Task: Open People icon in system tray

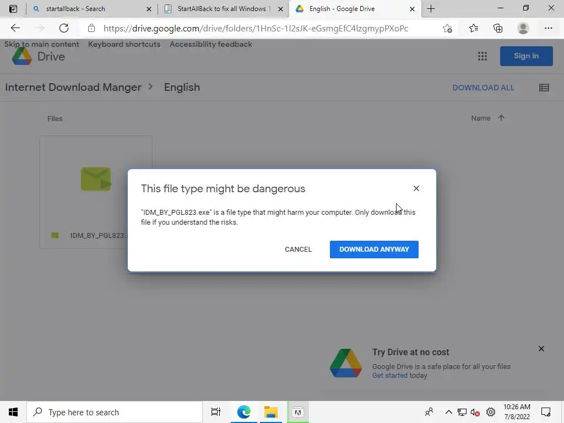Action: (429, 412)
